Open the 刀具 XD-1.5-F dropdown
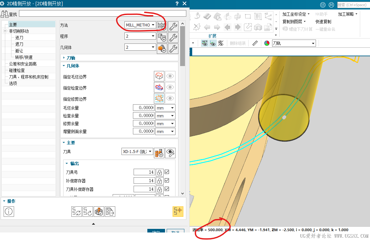This screenshot has height=240, width=370. click(x=137, y=151)
